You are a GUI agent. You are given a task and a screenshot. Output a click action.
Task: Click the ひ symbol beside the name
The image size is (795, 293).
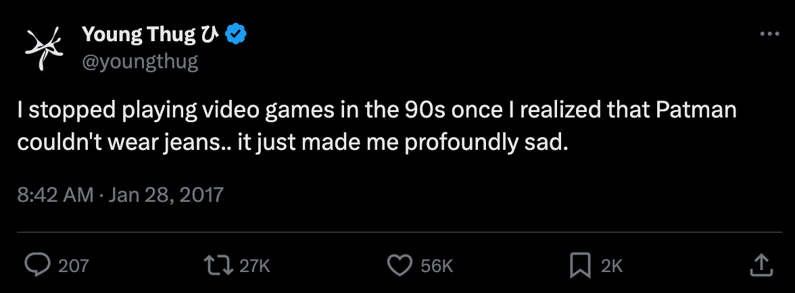tap(210, 33)
